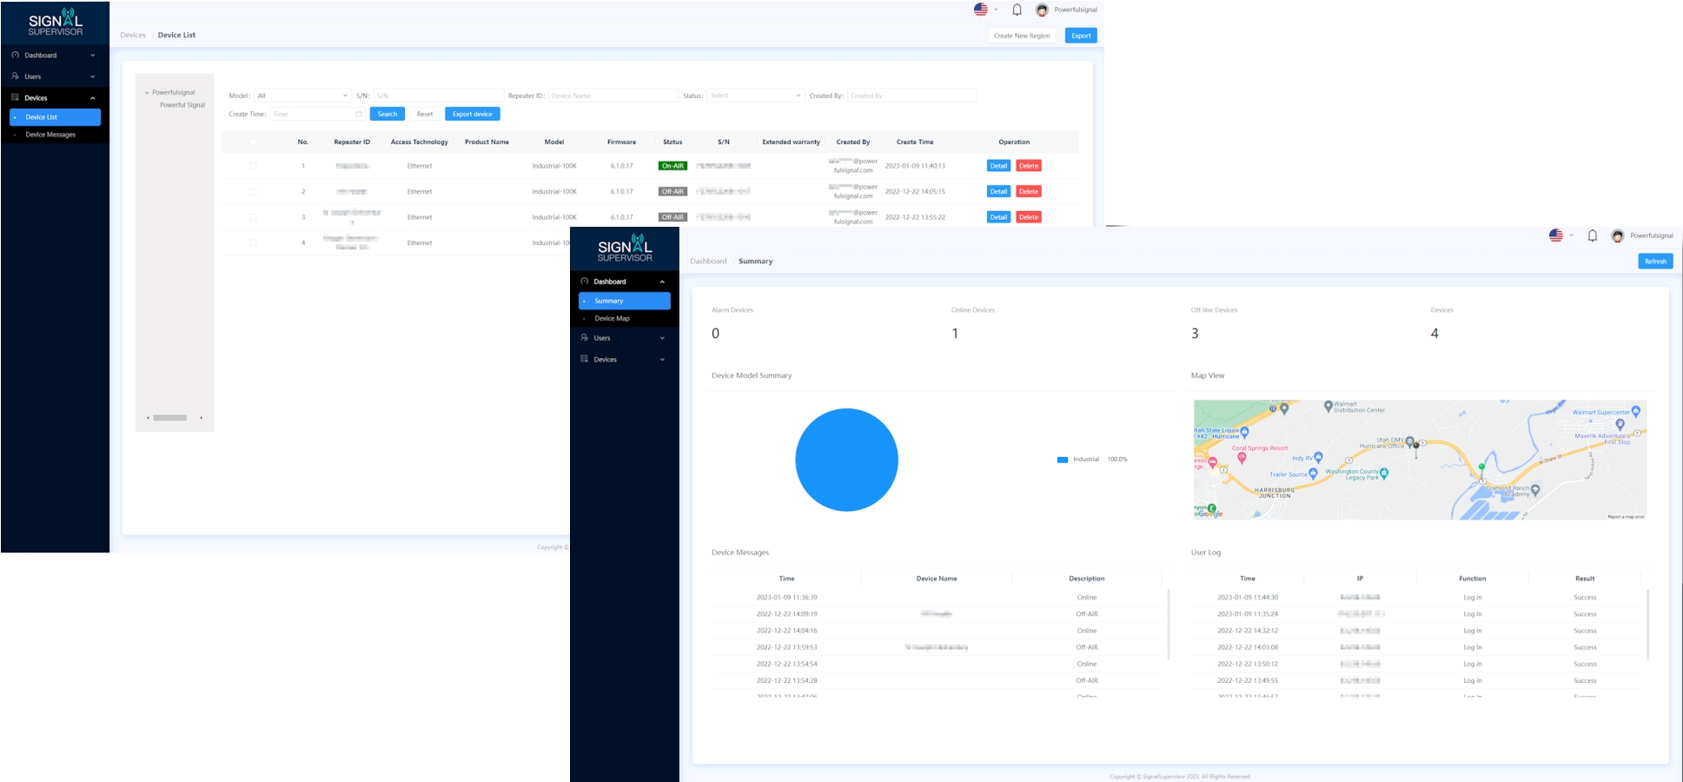Viewport: 1683px width, 782px height.
Task: Click the notification bell on the Summary page
Action: pyautogui.click(x=1592, y=235)
